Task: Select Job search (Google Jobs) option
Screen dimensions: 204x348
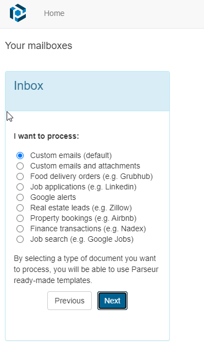Action: (20, 239)
